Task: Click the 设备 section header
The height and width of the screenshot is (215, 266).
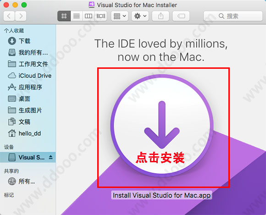Action: [9, 147]
